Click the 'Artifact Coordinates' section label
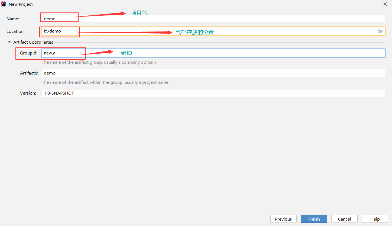Image resolution: width=392 pixels, height=226 pixels. (x=33, y=42)
